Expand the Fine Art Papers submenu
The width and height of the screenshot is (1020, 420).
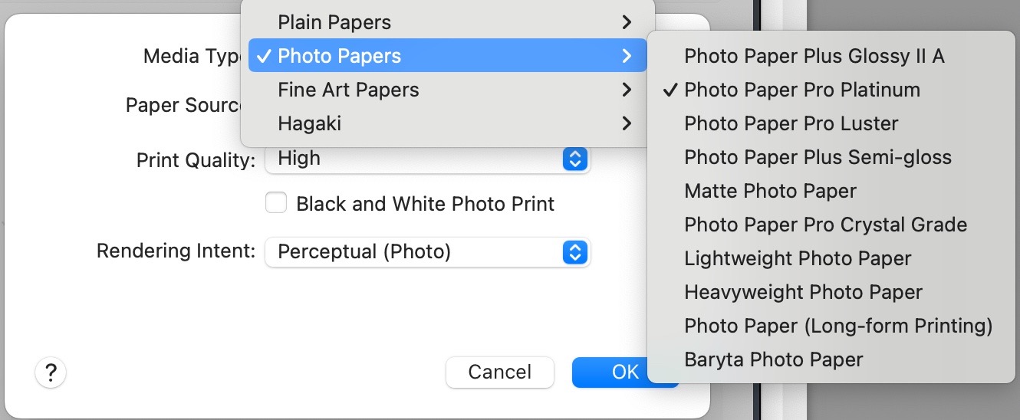pos(447,90)
